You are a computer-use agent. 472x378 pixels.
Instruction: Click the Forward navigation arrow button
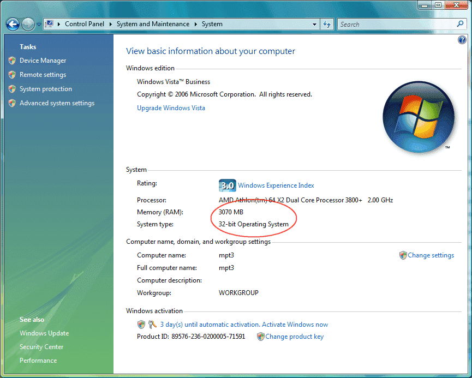coord(28,25)
